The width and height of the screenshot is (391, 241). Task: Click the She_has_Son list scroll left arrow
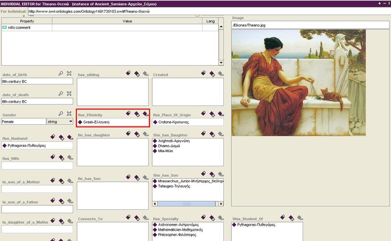point(155,204)
